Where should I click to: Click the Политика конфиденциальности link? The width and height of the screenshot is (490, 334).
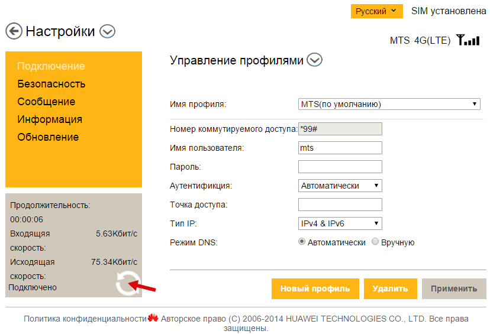point(85,319)
